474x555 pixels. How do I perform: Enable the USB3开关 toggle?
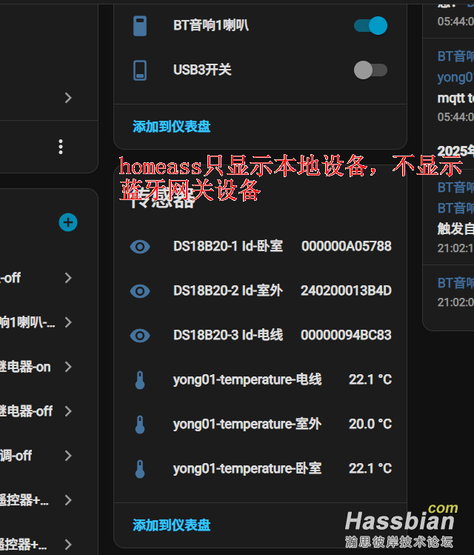370,70
